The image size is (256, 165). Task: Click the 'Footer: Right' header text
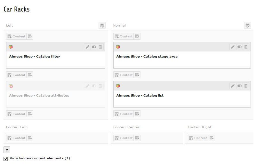(x=199, y=127)
